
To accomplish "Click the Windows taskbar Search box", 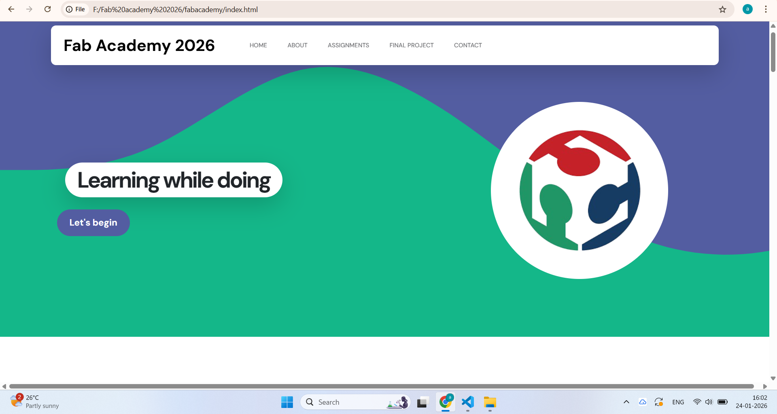I will click(x=355, y=402).
